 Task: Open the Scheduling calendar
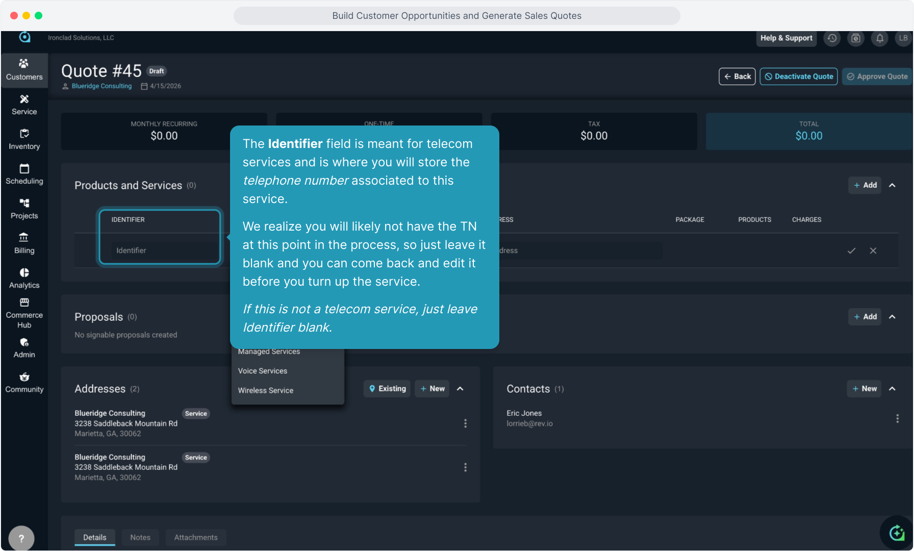(x=24, y=174)
